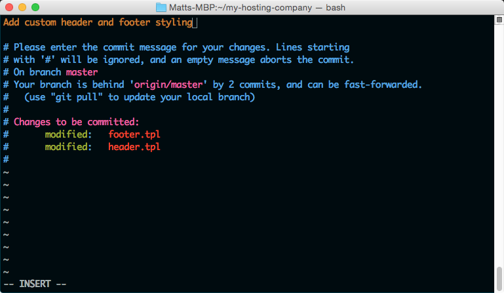The image size is (504, 293).
Task: Click the 'footer.tpl' file name
Action: pyautogui.click(x=134, y=134)
